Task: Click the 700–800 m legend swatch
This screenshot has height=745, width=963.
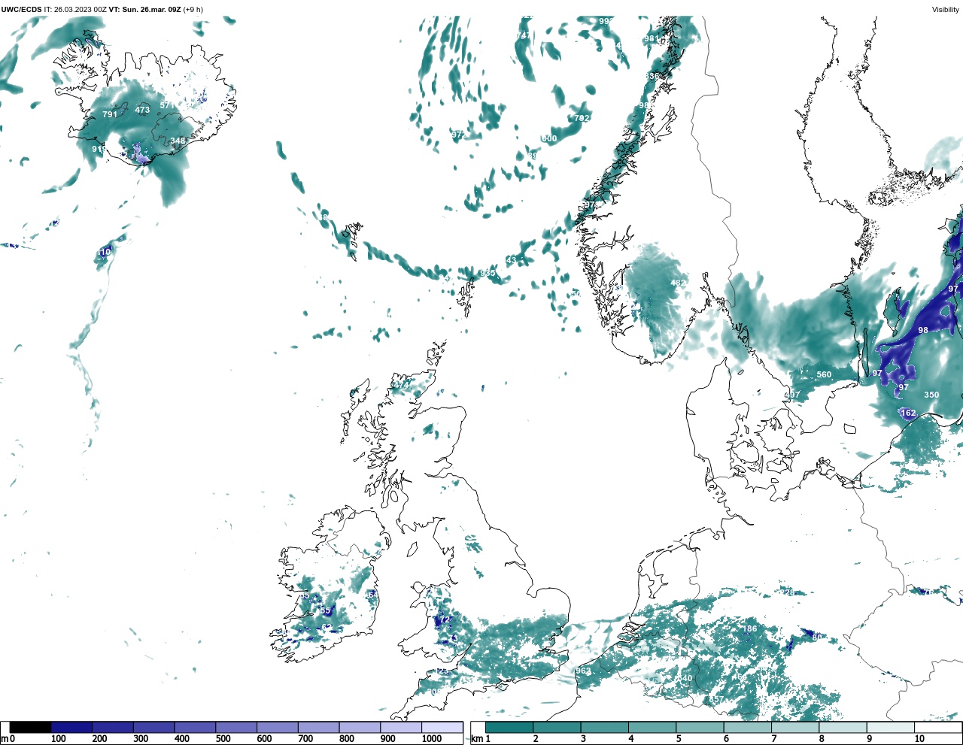Action: 318,727
